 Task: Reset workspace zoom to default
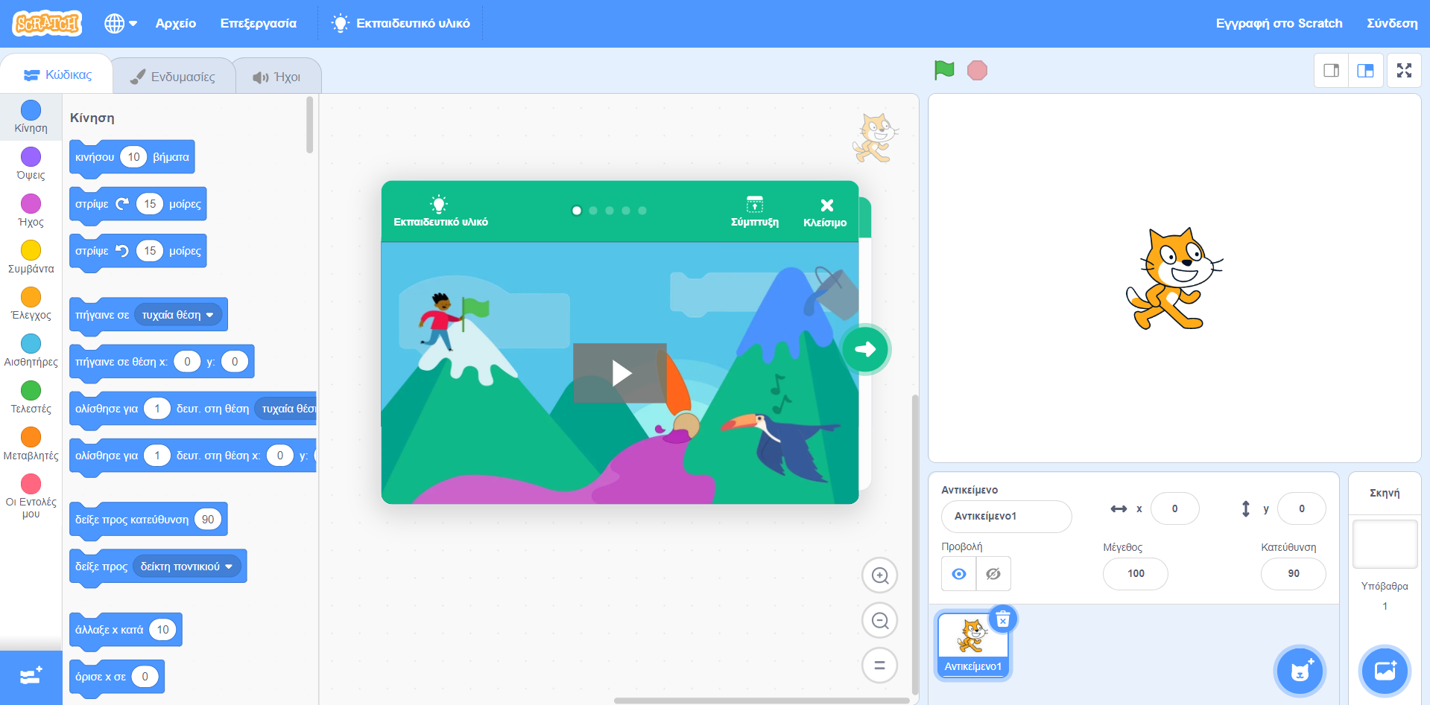[879, 665]
